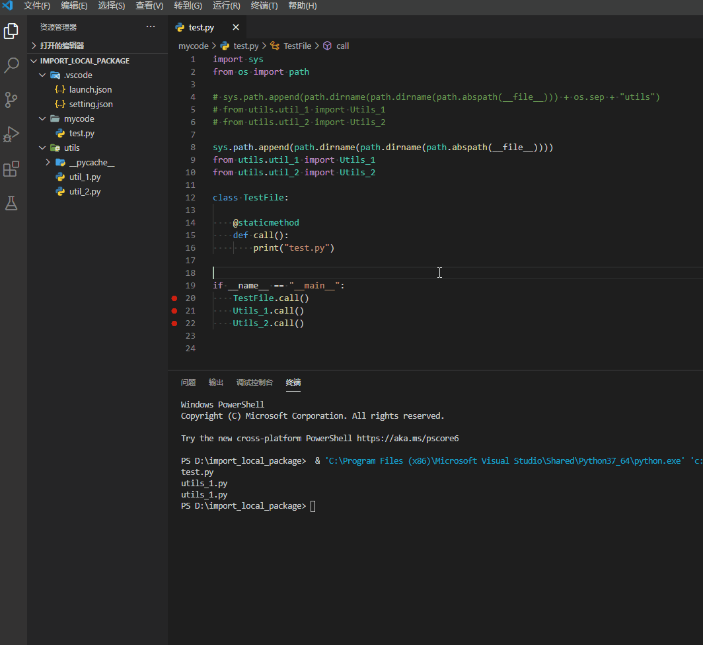Open the Source Control view icon

pyautogui.click(x=11, y=100)
